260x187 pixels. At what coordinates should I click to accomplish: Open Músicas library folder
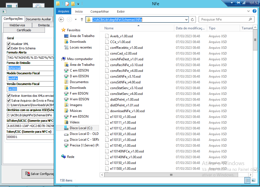[73, 111]
